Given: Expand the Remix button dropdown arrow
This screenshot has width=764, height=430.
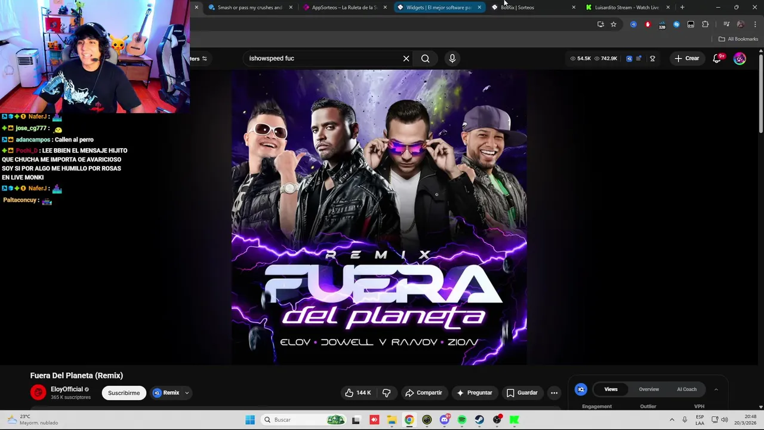Looking at the screenshot, I should coord(186,393).
